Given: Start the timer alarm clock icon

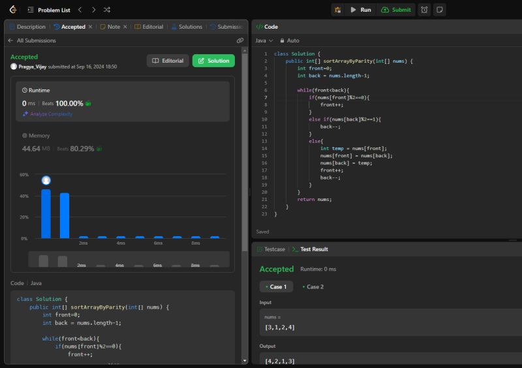Looking at the screenshot, I should click(x=424, y=10).
